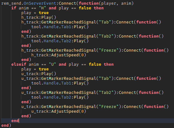Click 'h_track:AdjustSpeed(0)' line
Viewport: 174px width, 128px height.
pos(59,55)
